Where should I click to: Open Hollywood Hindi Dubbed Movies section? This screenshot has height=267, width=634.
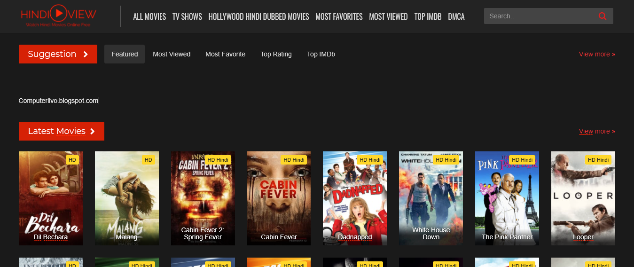coord(258,16)
